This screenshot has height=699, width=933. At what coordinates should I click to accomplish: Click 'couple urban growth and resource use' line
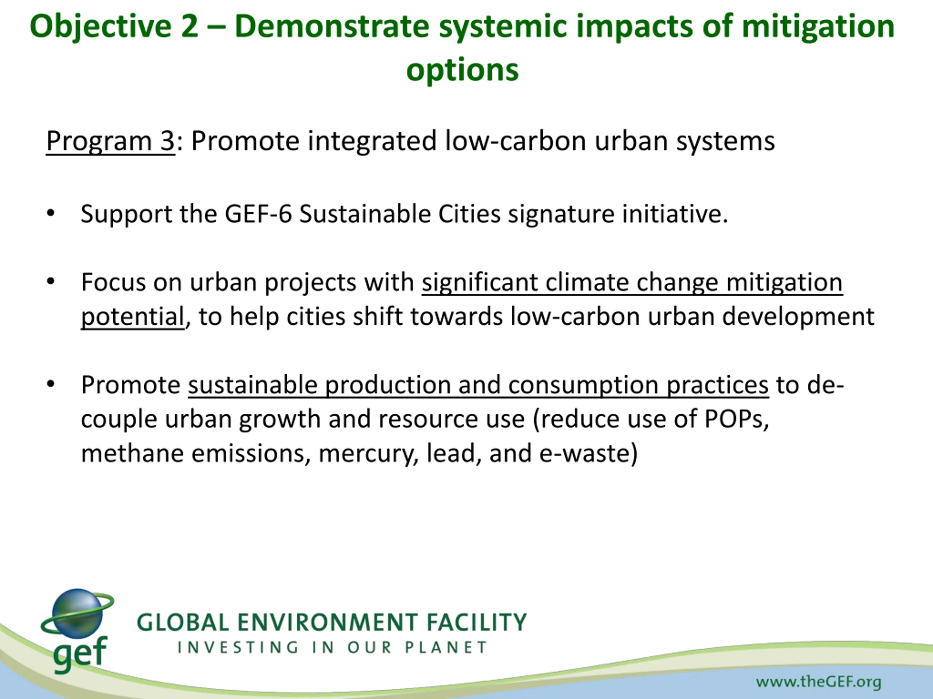pyautogui.click(x=302, y=419)
